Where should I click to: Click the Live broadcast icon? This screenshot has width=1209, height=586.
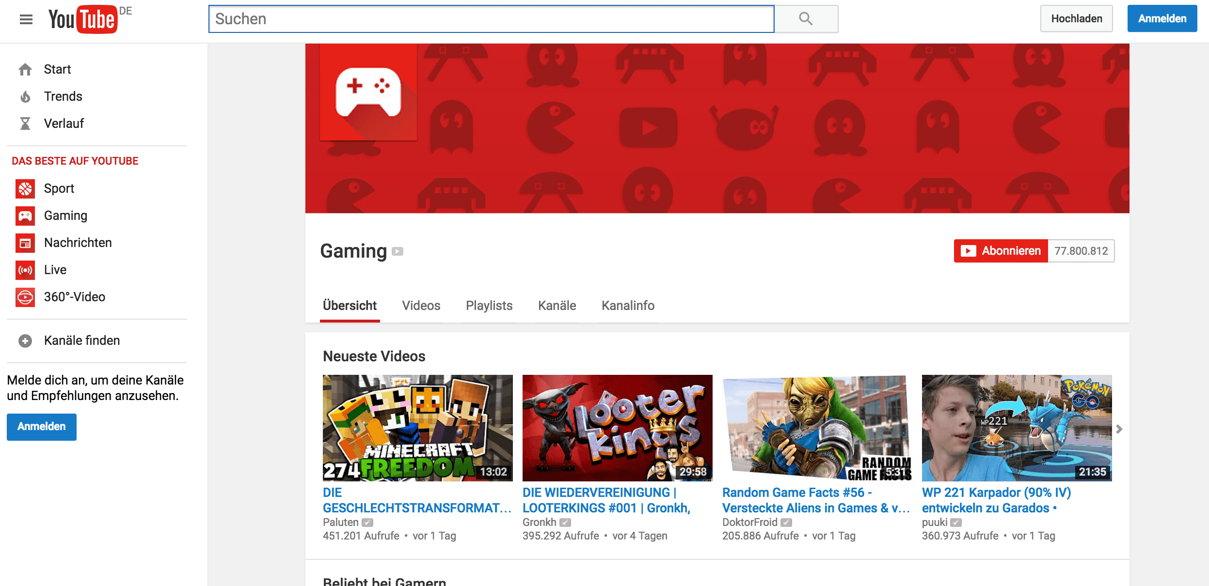pyautogui.click(x=25, y=270)
